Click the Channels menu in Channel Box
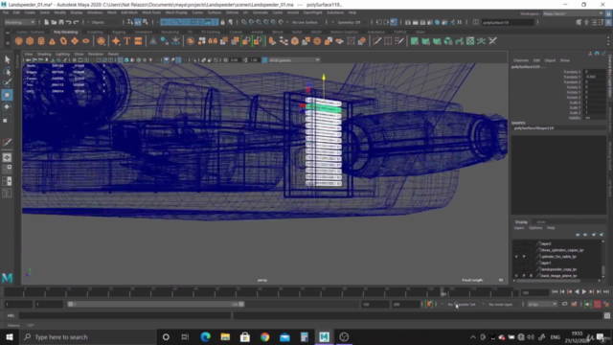The image size is (613, 345). [521, 60]
